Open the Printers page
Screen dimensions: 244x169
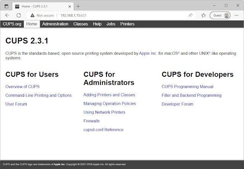[x=127, y=24]
